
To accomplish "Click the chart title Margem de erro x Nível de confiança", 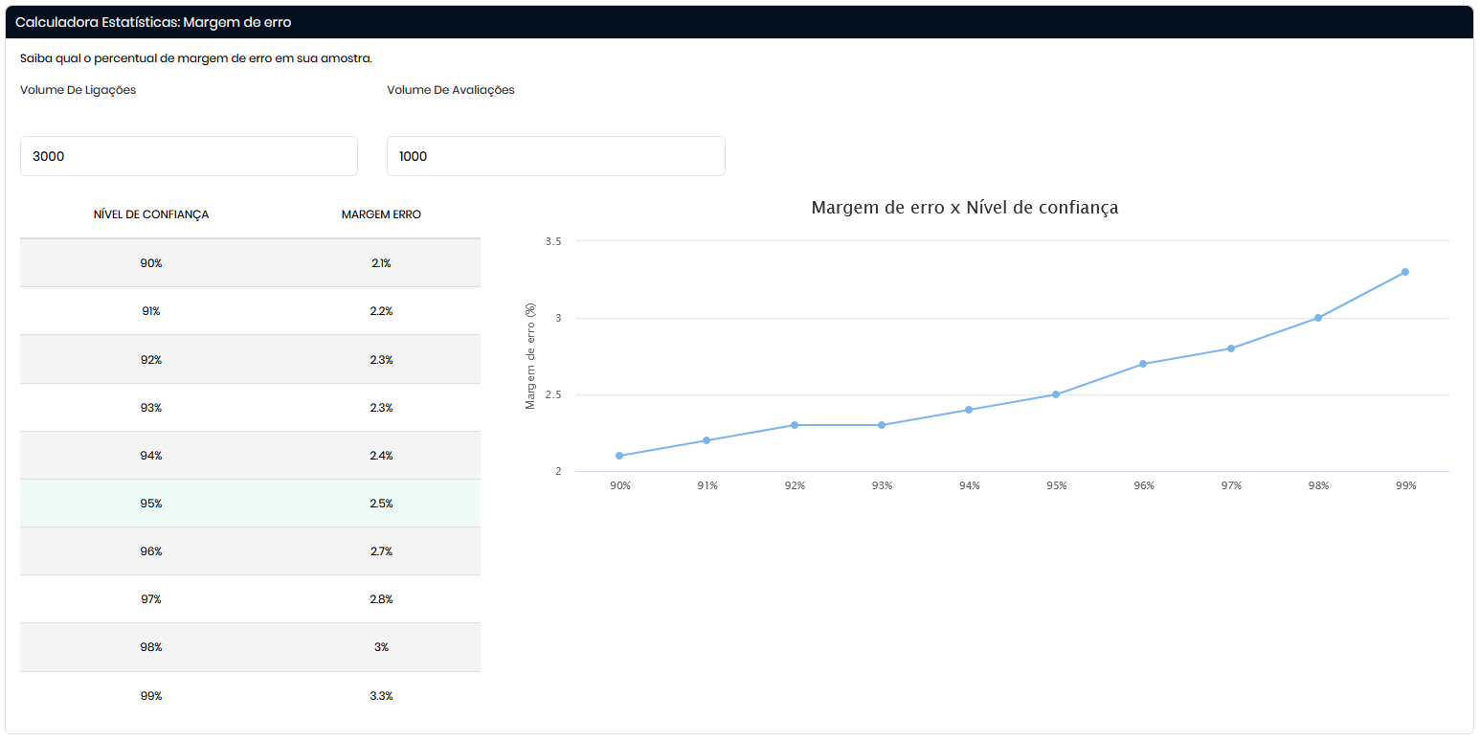I will click(964, 208).
